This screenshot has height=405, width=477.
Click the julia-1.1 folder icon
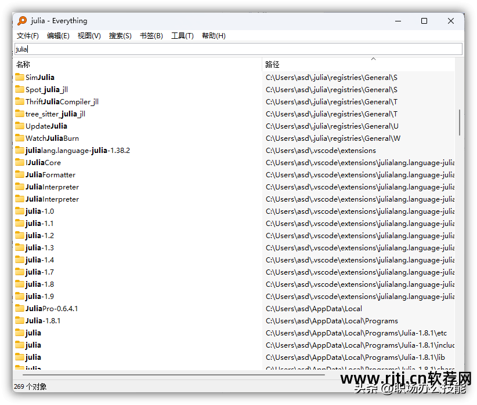pos(20,222)
